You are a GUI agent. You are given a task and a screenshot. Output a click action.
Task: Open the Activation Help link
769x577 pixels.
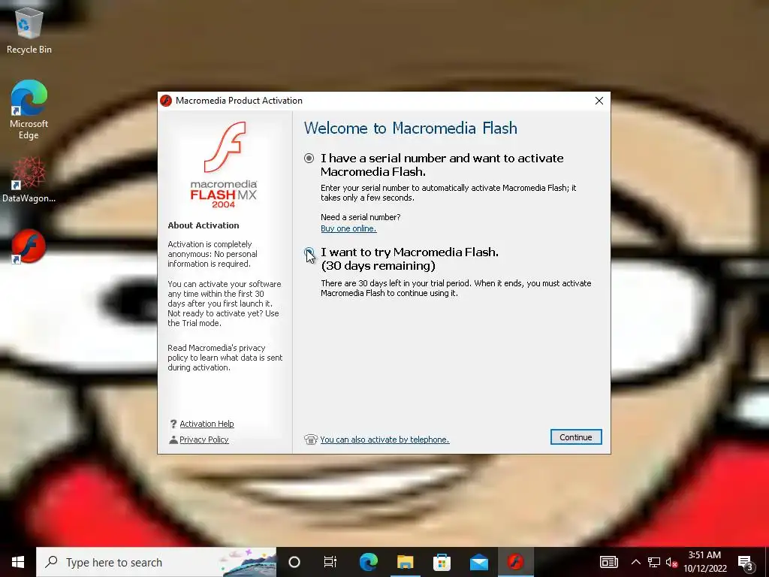coord(207,424)
